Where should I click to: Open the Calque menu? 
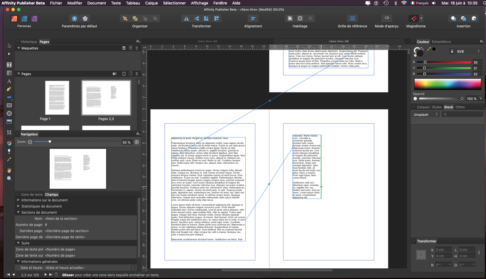(151, 3)
